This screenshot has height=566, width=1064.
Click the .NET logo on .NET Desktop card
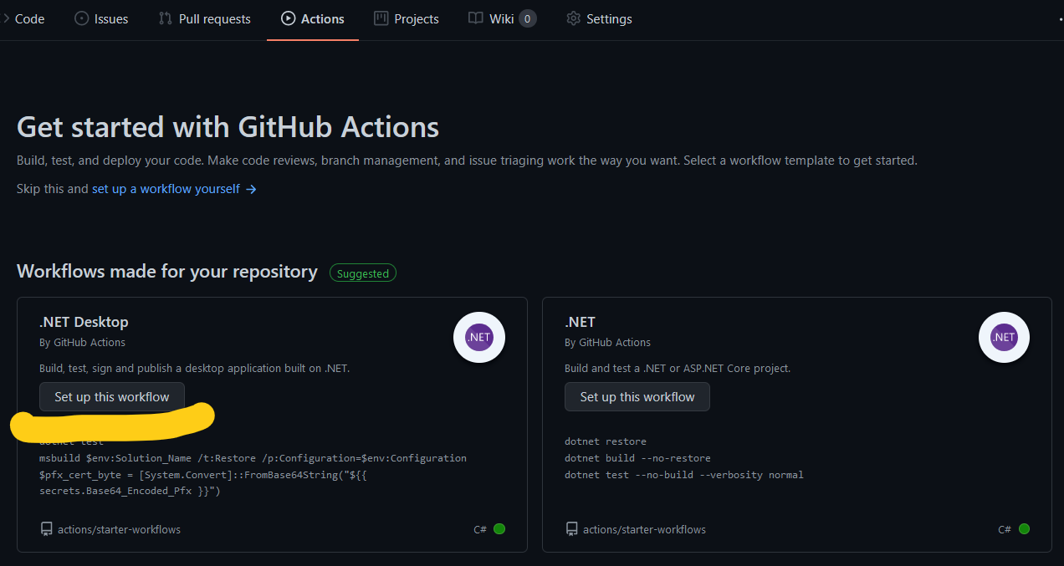(x=479, y=337)
